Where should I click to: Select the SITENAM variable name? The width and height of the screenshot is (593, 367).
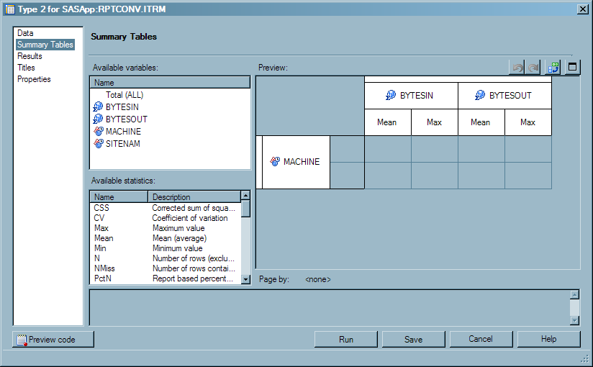coord(123,144)
